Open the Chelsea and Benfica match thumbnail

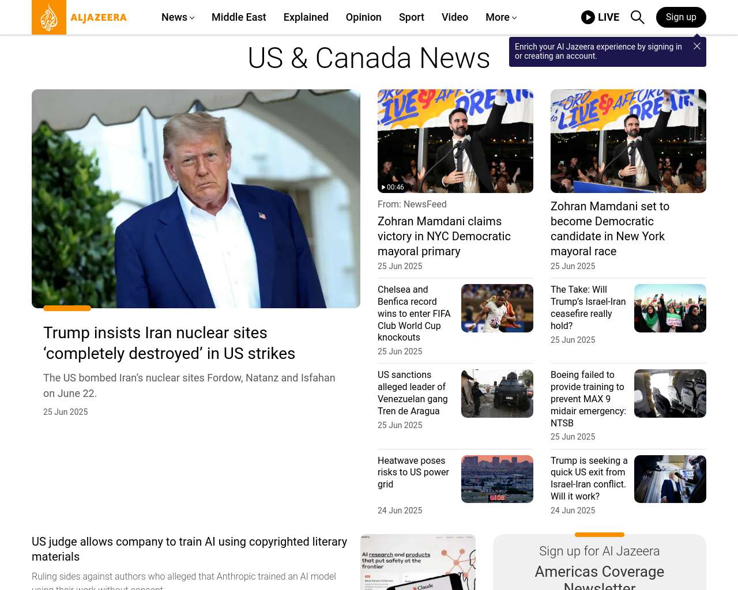tap(497, 308)
